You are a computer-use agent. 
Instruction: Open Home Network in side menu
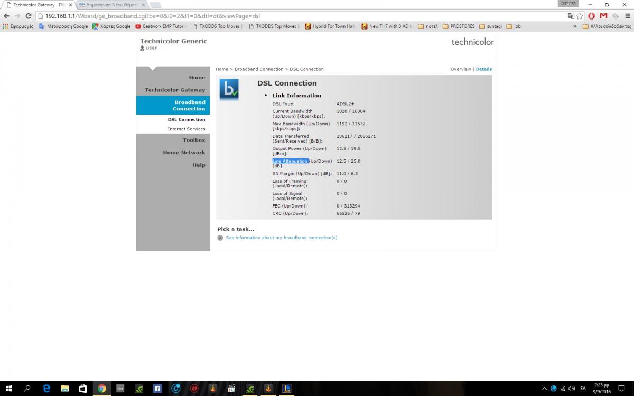coord(184,153)
